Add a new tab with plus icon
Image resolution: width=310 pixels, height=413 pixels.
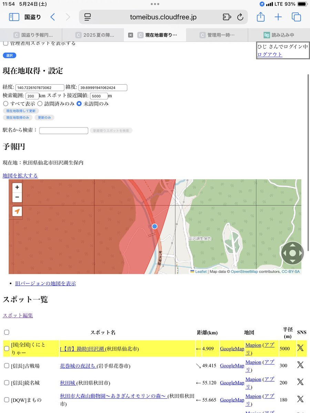pyautogui.click(x=278, y=17)
